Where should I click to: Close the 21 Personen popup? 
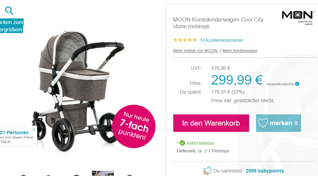tap(34, 129)
